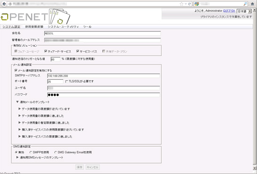This screenshot has width=257, height=174.
Task: Click the キャンセル button
Action: 92,167
